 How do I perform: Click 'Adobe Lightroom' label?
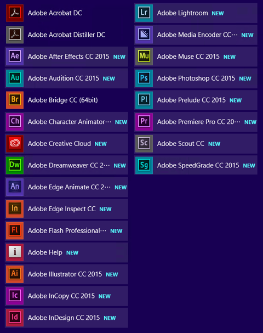point(182,13)
